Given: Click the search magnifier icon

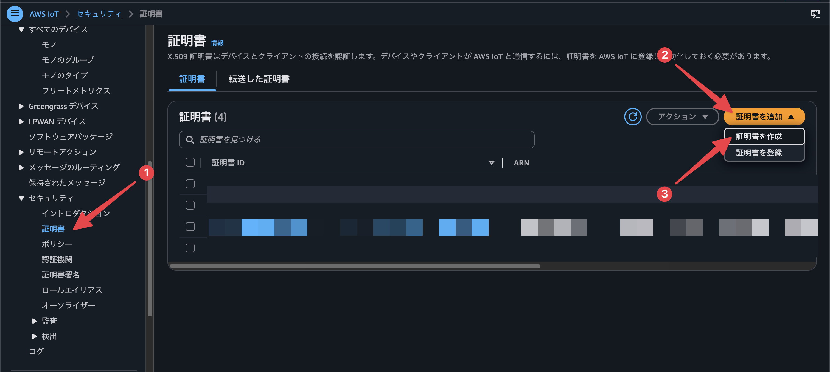Looking at the screenshot, I should 190,139.
